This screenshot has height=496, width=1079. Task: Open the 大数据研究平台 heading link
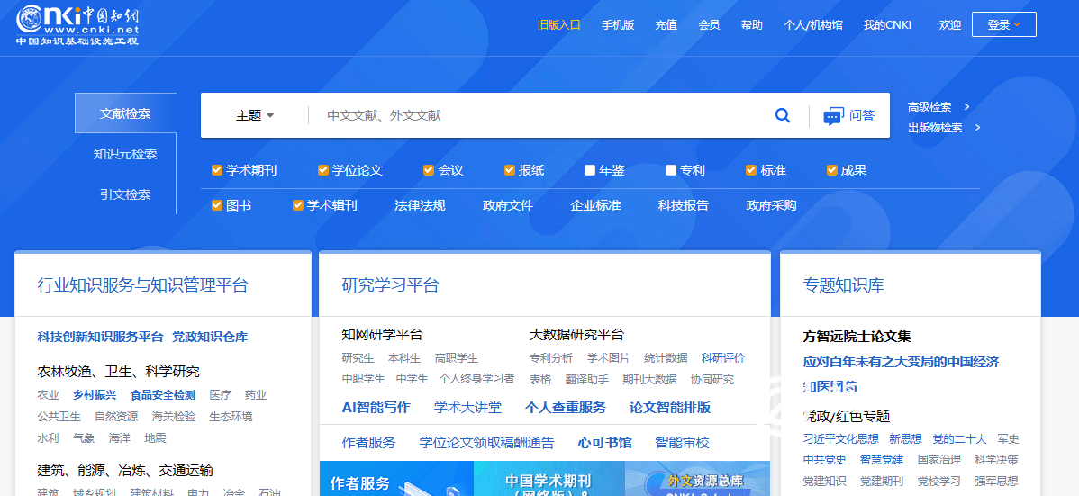coord(576,335)
